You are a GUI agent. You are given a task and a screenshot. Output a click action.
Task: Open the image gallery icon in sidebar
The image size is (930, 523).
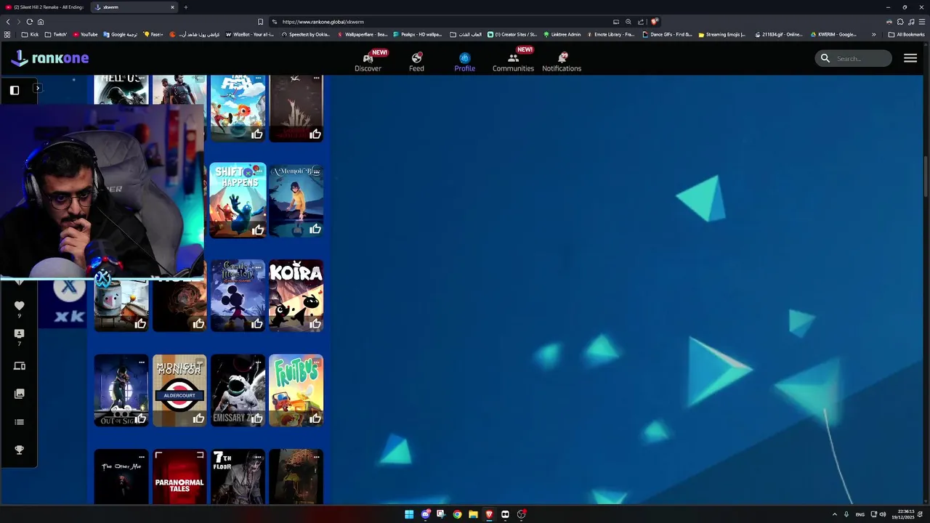(20, 394)
